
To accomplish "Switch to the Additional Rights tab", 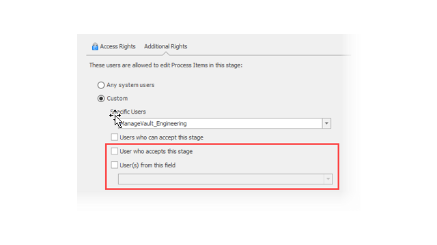I will (x=165, y=46).
